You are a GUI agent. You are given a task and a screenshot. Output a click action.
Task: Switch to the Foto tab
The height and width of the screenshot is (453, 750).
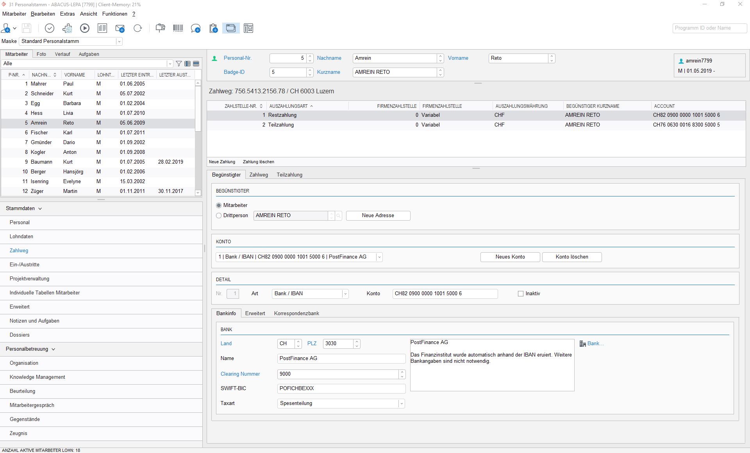41,54
